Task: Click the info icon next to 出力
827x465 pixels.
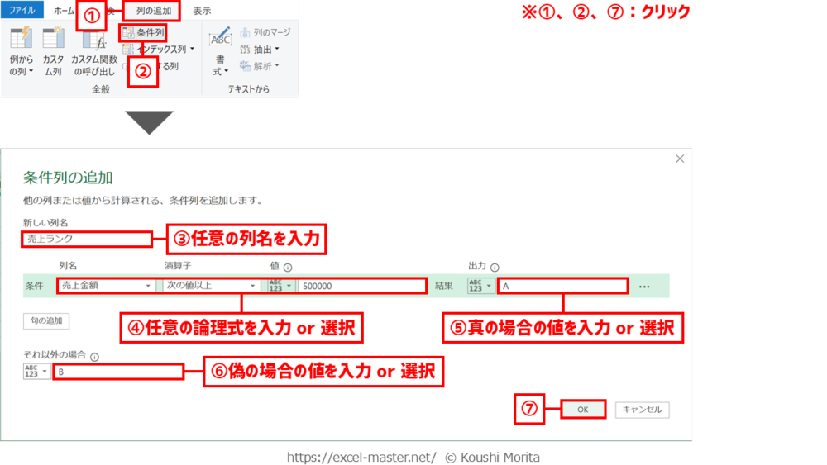Action: click(x=495, y=268)
